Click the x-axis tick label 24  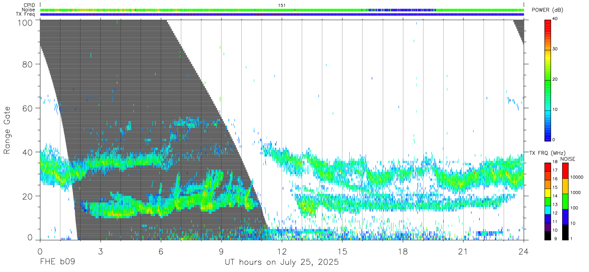coord(524,251)
